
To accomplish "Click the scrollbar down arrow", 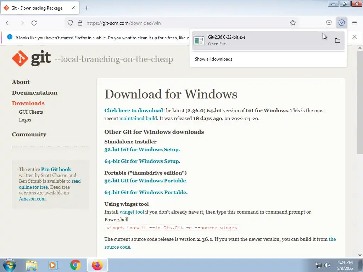I will point(360,255).
